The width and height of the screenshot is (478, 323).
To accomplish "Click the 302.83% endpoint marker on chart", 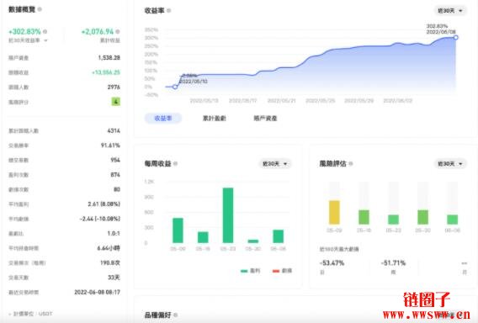I will click(x=456, y=38).
